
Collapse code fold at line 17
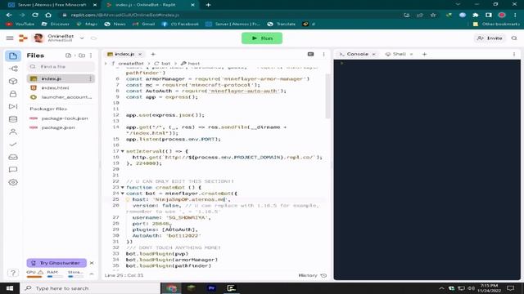pos(122,151)
